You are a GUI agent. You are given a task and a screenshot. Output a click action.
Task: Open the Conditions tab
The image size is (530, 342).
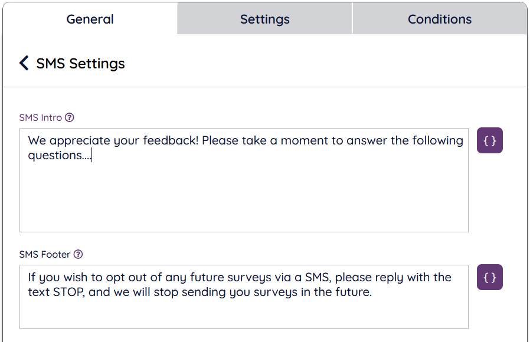point(440,19)
